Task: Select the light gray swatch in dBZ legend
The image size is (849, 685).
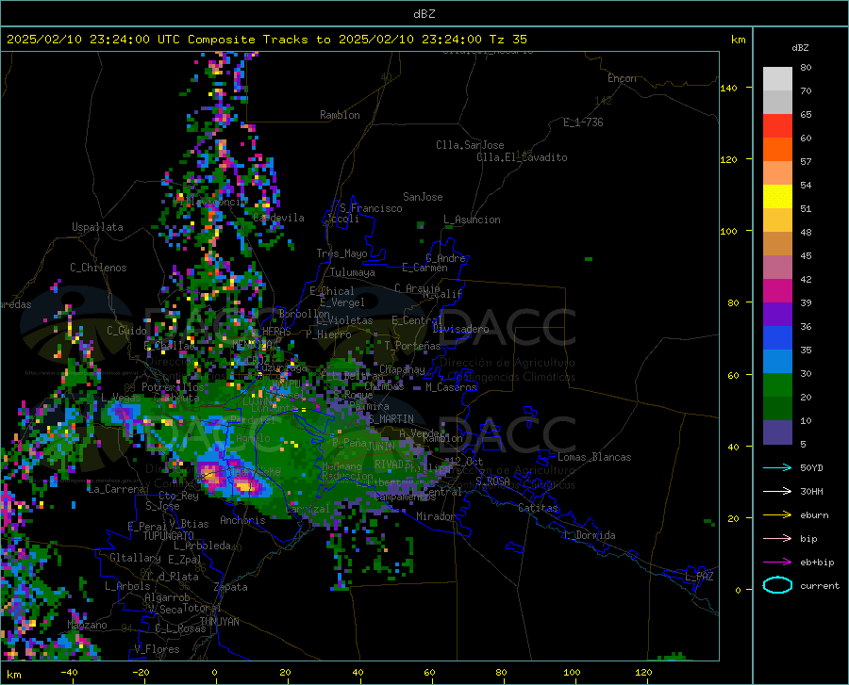Action: pyautogui.click(x=777, y=102)
